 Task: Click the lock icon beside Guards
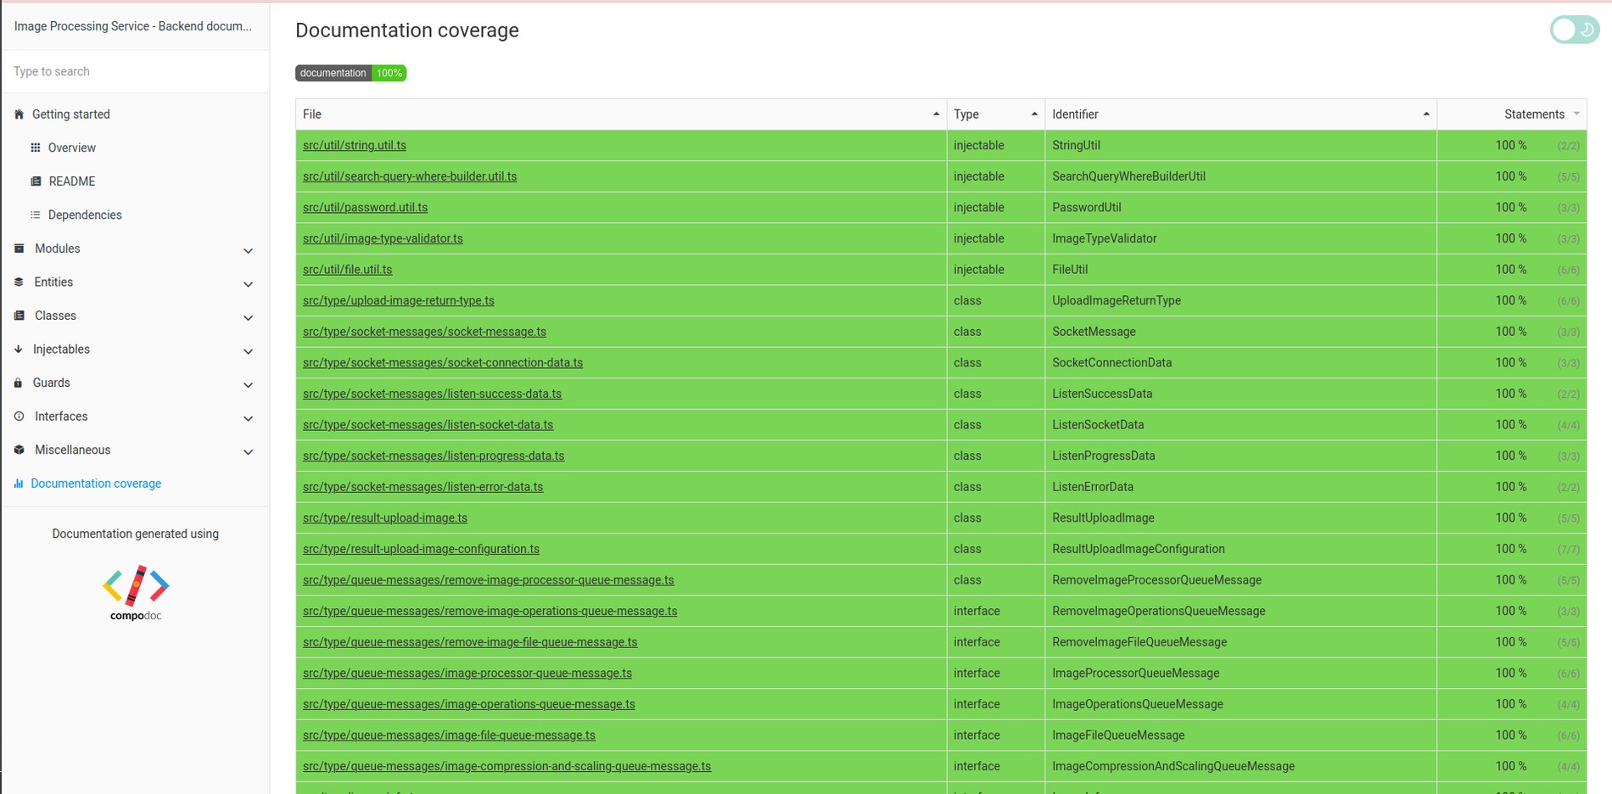[x=18, y=383]
